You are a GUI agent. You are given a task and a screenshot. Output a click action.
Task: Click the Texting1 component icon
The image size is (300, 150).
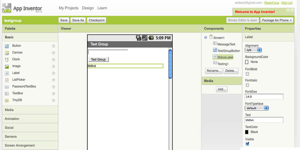click(x=215, y=63)
